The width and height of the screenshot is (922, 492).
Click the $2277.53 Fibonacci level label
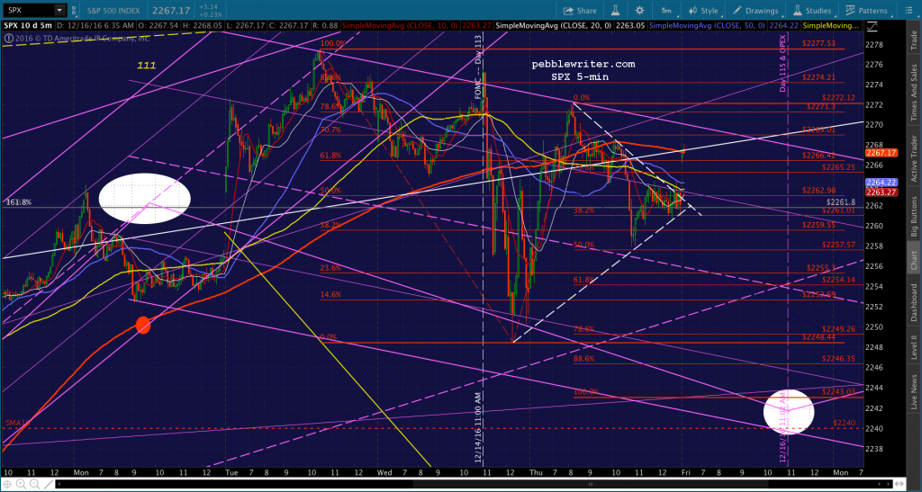click(819, 43)
